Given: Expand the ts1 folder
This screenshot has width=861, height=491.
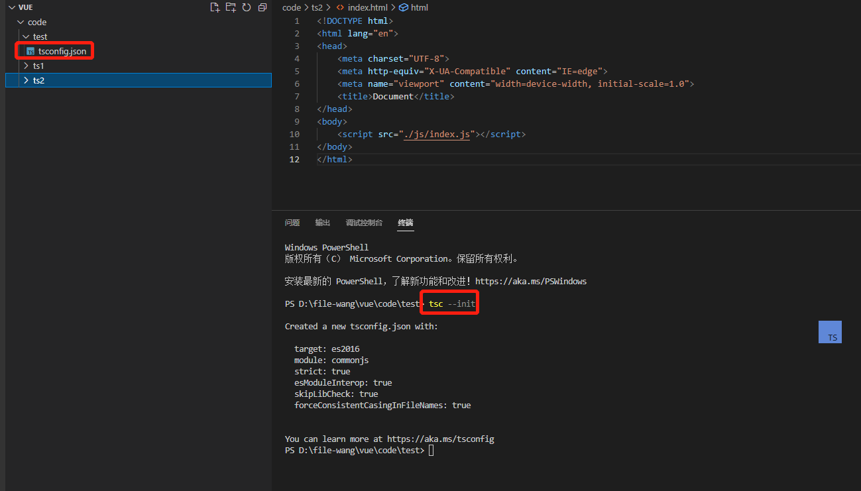Looking at the screenshot, I should click(26, 66).
